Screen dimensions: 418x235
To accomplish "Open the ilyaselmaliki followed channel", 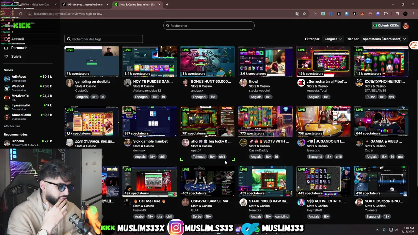I will pyautogui.click(x=28, y=107).
